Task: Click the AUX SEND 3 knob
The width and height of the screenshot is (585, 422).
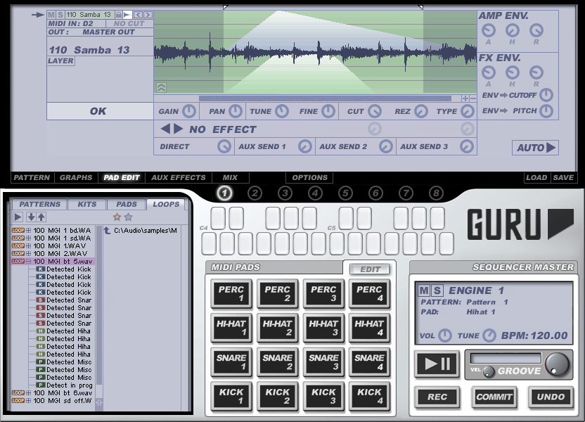Action: pos(466,146)
